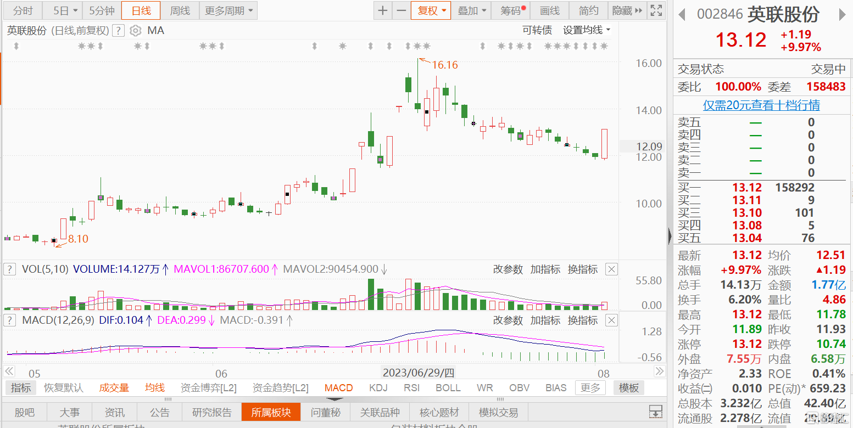Open 更多周期 dropdown
Image resolution: width=853 pixels, height=428 pixels.
(228, 10)
